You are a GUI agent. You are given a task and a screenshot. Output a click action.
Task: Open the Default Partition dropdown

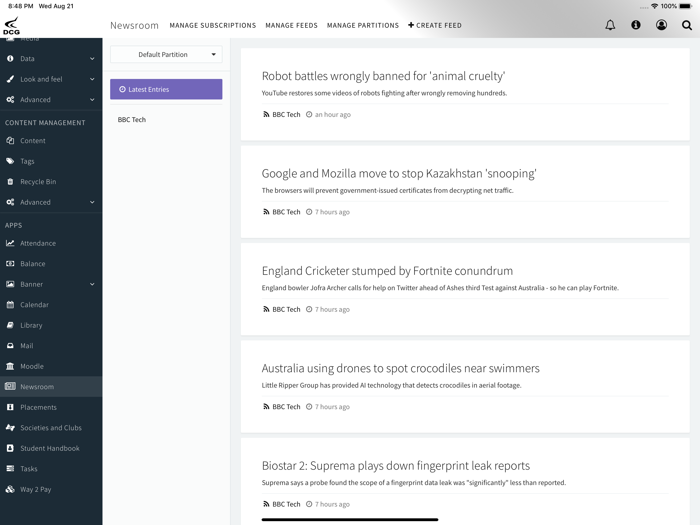tap(166, 54)
